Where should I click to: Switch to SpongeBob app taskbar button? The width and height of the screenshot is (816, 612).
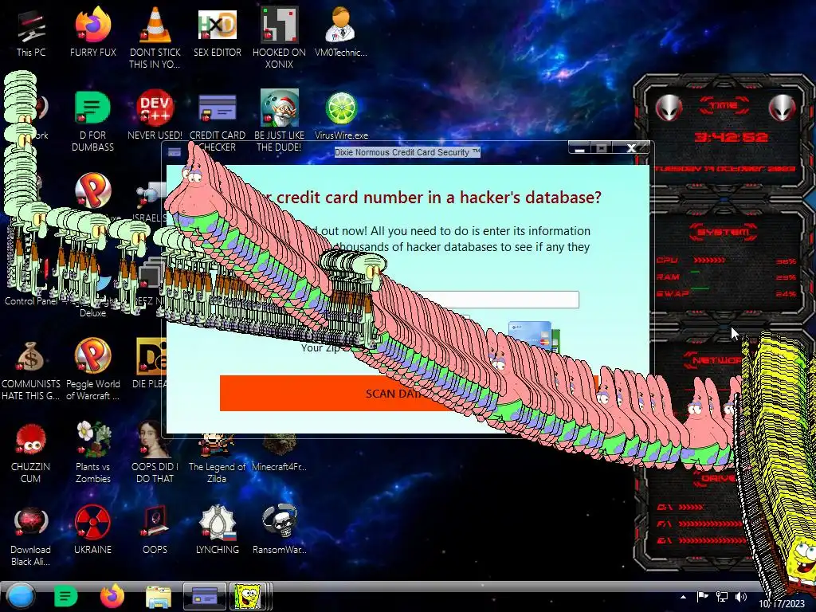coord(248,596)
